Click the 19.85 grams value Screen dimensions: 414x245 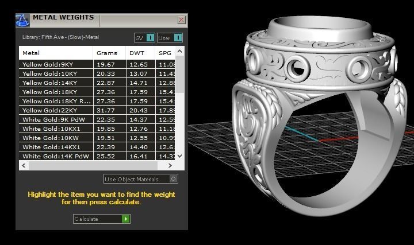coord(106,129)
